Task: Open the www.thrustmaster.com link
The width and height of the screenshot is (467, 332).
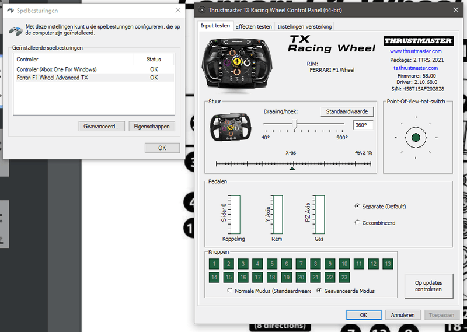Action: pos(416,51)
